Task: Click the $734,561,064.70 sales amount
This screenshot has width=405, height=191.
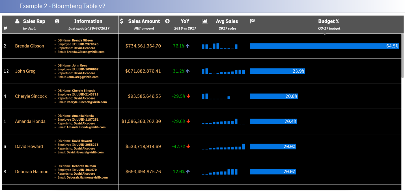Action: click(143, 46)
